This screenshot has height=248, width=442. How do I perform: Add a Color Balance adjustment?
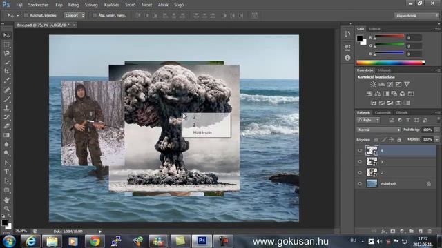click(378, 94)
